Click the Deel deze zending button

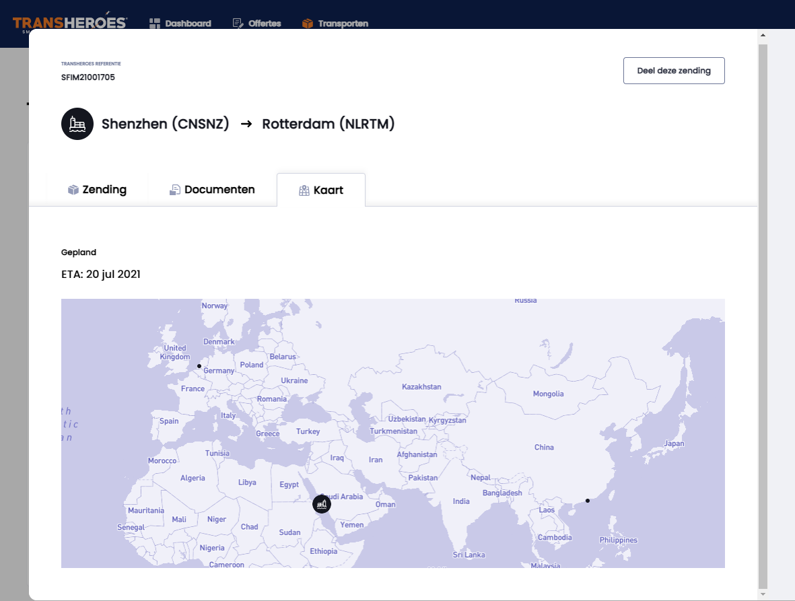point(674,71)
